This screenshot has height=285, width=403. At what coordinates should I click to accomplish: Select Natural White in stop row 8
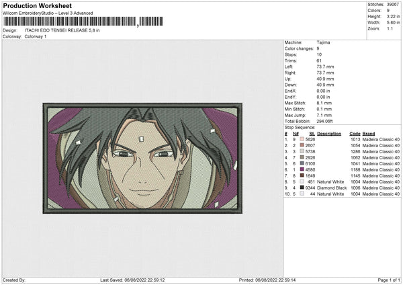coord(330,181)
